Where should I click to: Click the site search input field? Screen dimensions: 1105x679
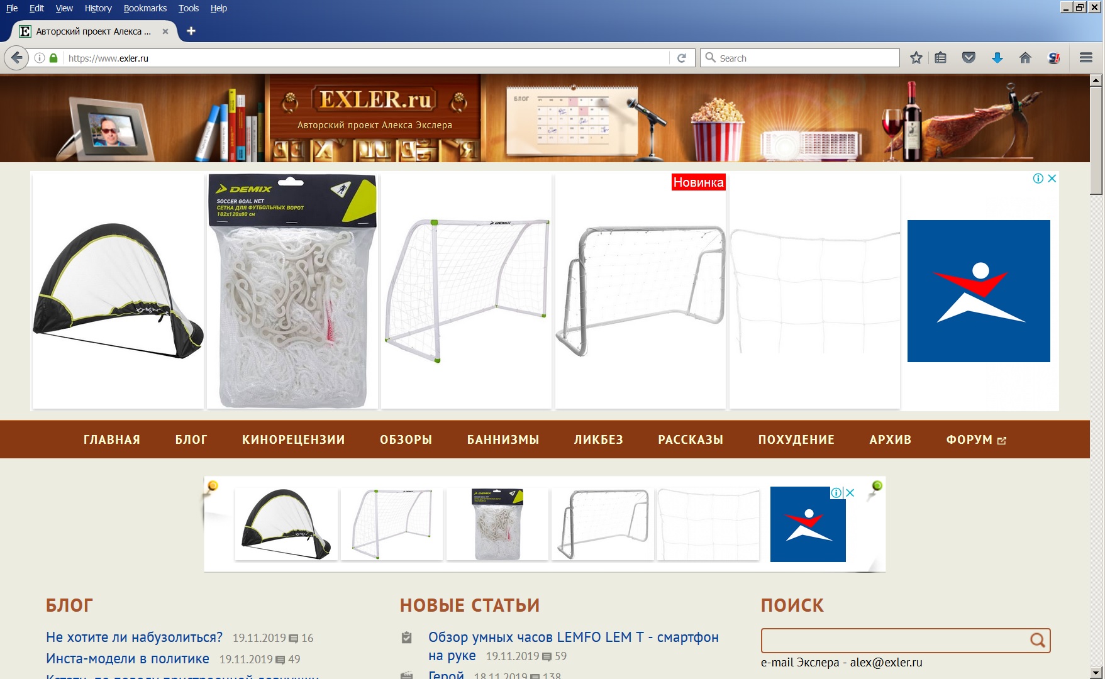click(893, 640)
